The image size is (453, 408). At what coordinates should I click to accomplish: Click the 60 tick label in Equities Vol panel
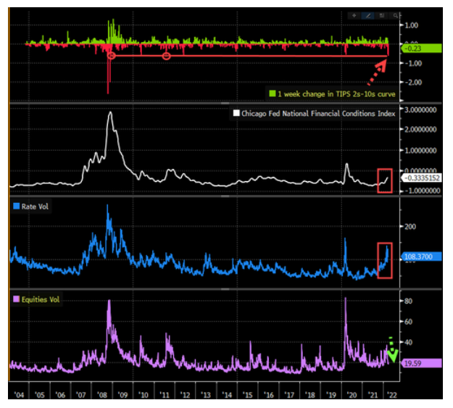point(409,322)
